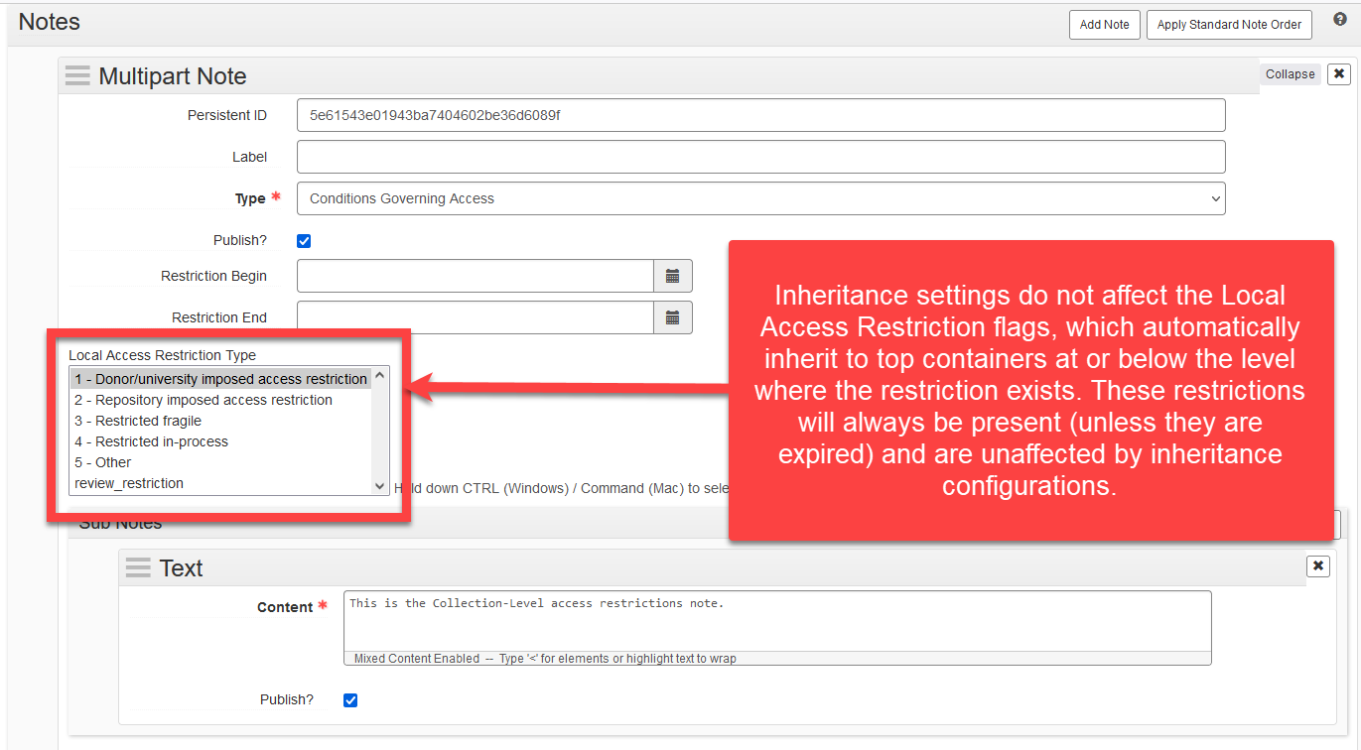This screenshot has height=750, width=1361.
Task: Toggle the Text sub note Publish checkbox
Action: pos(350,700)
